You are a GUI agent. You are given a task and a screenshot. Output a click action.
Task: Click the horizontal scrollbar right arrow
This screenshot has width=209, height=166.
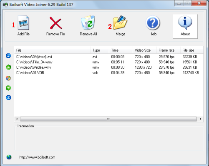click(201, 119)
